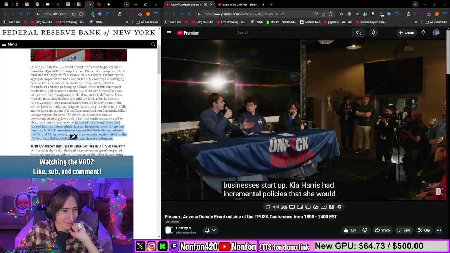Viewport: 450px width, 253px height.
Task: Open Stream - Kick Dashboard bookmark
Action: (x=281, y=22)
